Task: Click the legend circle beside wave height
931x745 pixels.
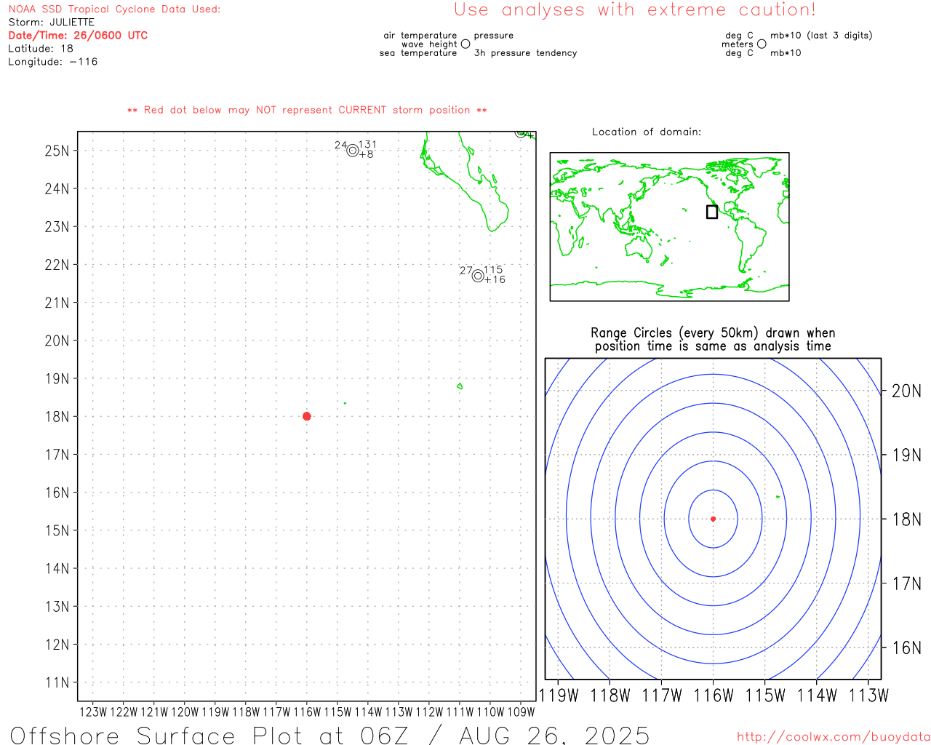Action: pyautogui.click(x=465, y=44)
